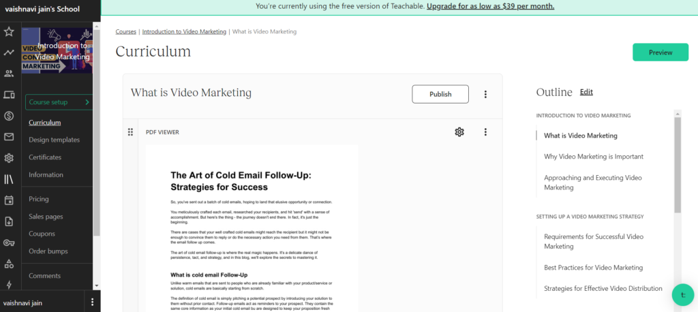This screenshot has width=698, height=312.
Task: Select Why Video Marketing is Important lesson
Action: [x=593, y=157]
